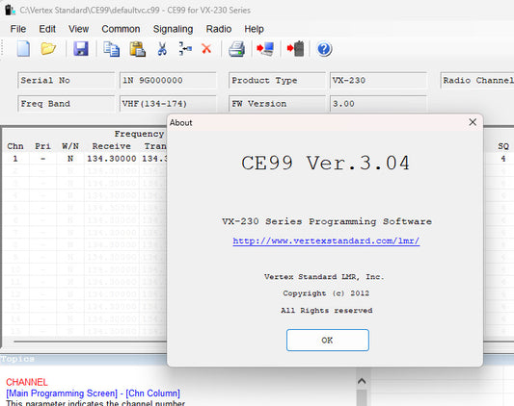
Task: Open the View menu
Action: click(x=79, y=29)
